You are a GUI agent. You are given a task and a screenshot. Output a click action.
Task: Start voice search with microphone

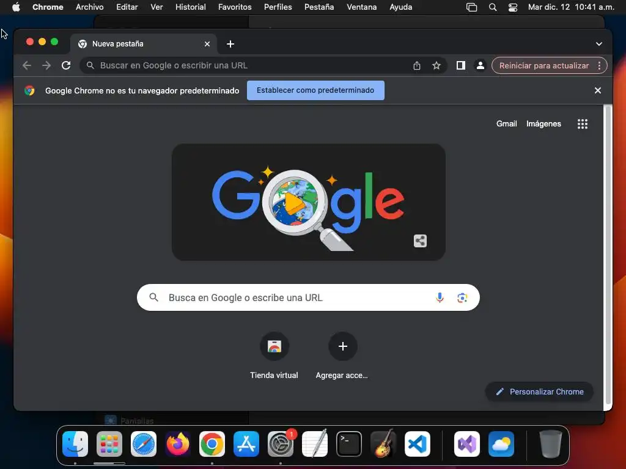pyautogui.click(x=440, y=297)
